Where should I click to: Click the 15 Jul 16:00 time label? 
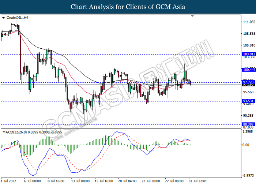click(104, 181)
